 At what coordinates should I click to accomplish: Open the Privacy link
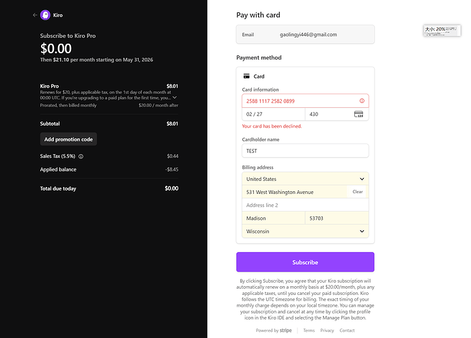327,330
